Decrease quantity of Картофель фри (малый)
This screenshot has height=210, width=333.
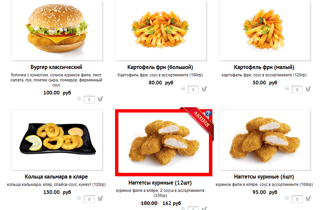tap(287, 89)
